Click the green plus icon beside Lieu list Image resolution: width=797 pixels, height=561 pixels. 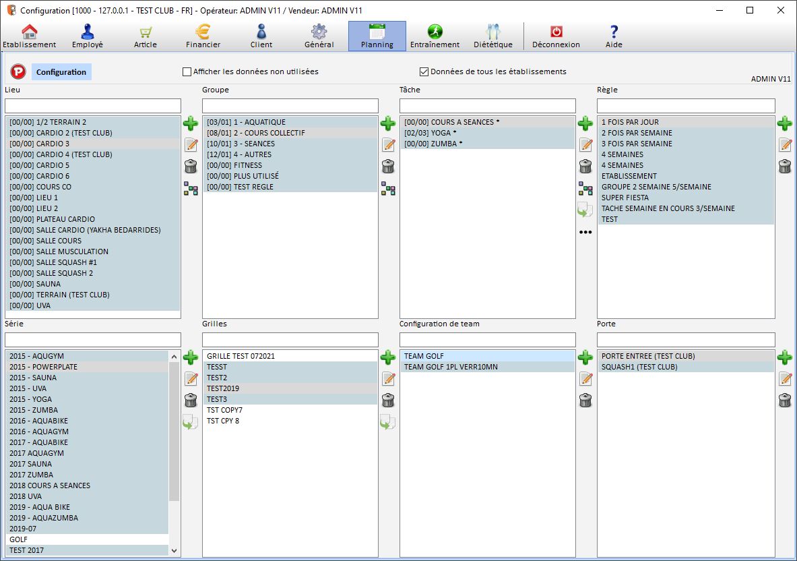(191, 123)
